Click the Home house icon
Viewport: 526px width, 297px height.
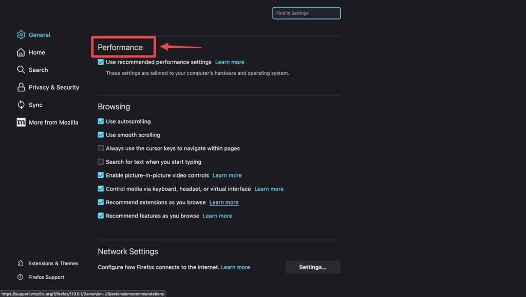tap(21, 52)
